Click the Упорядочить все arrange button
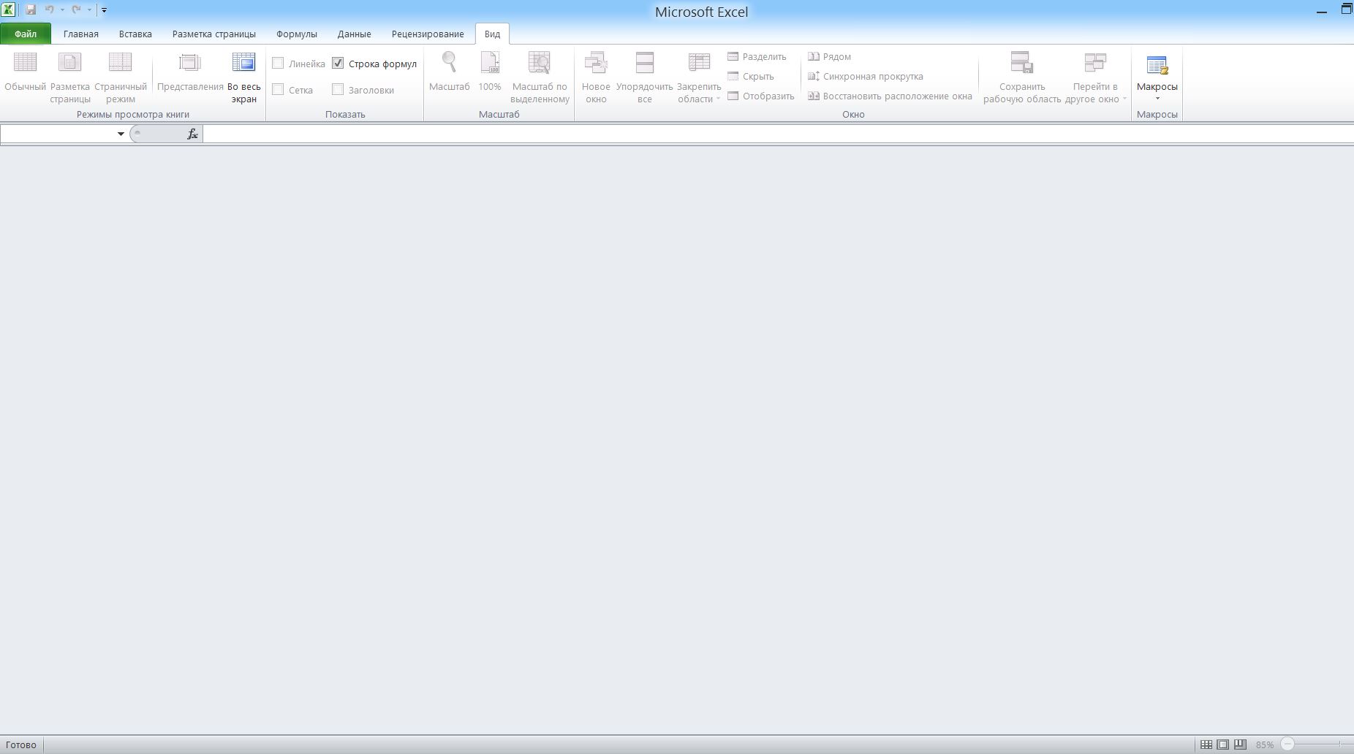The image size is (1354, 754). pyautogui.click(x=644, y=77)
